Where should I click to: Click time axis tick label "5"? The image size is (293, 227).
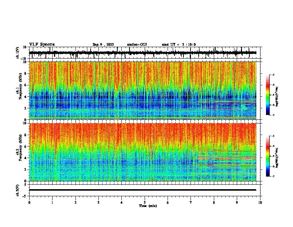[x=145, y=203]
